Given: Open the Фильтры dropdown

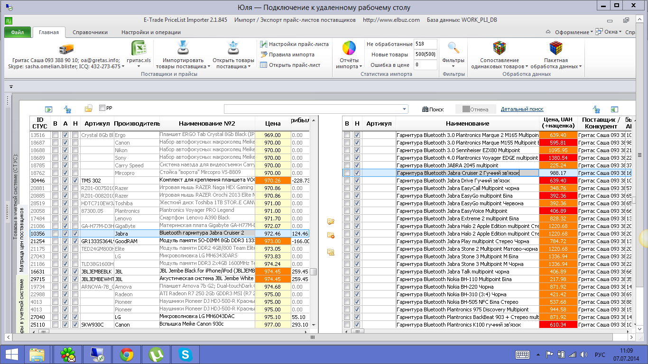Looking at the screenshot, I should point(453,66).
